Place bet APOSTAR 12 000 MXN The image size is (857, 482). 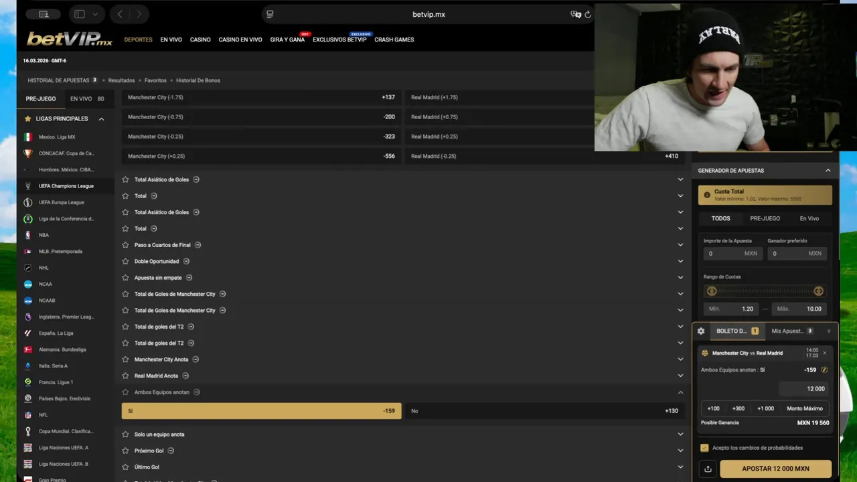pyautogui.click(x=775, y=469)
